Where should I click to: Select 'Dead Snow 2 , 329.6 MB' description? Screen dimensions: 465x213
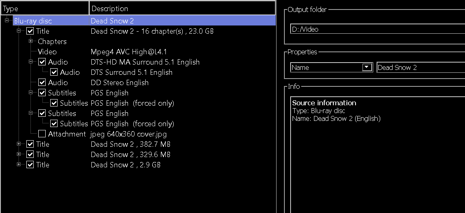pyautogui.click(x=130, y=154)
